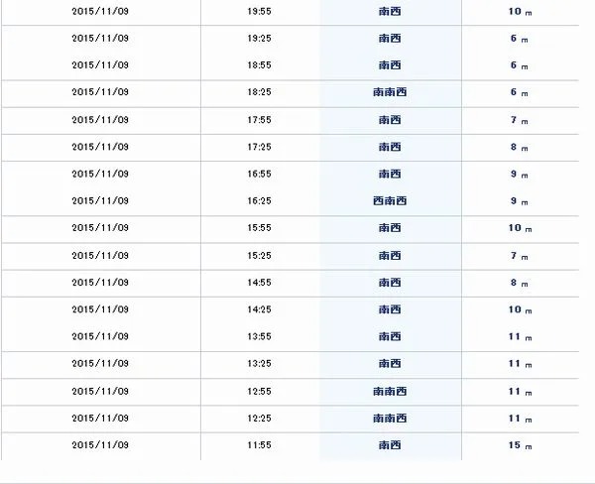Click the 7 m value at 15:25
595x484 pixels.
(519, 256)
